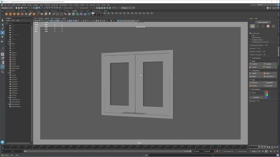Open the Camera Based Selection dropdown
Viewport: 280px width, 157px height.
(x=266, y=45)
